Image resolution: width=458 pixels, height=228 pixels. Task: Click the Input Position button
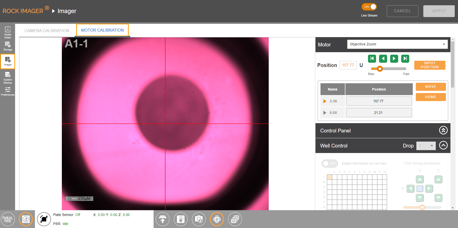(430, 65)
